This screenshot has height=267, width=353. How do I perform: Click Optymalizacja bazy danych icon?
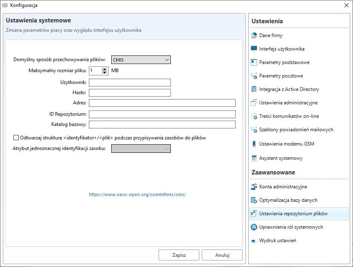(x=254, y=200)
